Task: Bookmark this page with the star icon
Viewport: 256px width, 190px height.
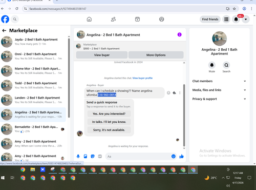Action: coord(234,9)
